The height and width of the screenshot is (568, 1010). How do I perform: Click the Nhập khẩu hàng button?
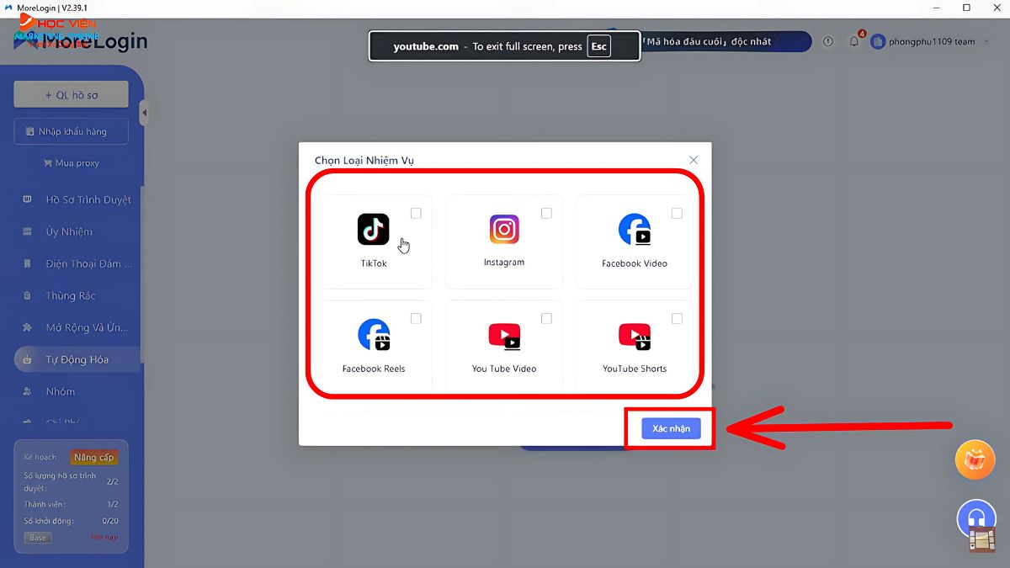point(71,131)
